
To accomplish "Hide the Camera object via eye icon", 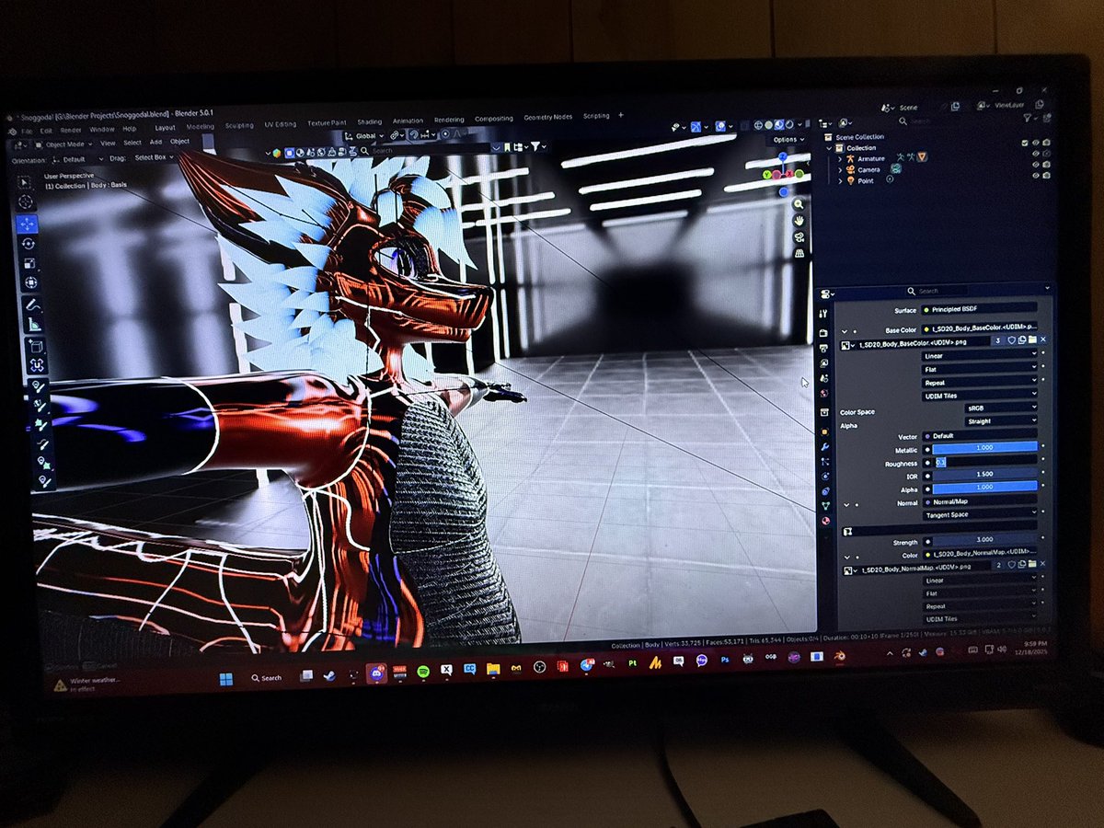I will point(1036,165).
